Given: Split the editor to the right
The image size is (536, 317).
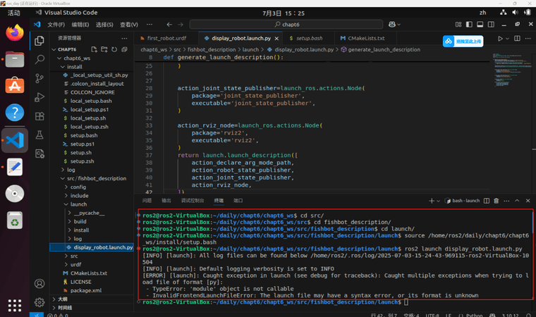Looking at the screenshot, I should tap(517, 38).
